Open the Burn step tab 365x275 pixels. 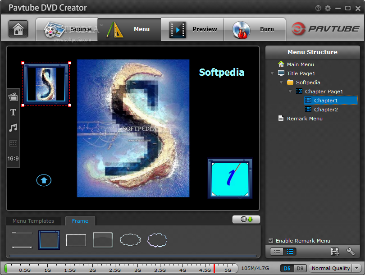(255, 29)
